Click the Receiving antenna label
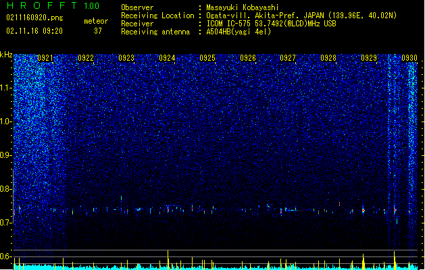The height and width of the screenshot is (270, 425). (155, 32)
